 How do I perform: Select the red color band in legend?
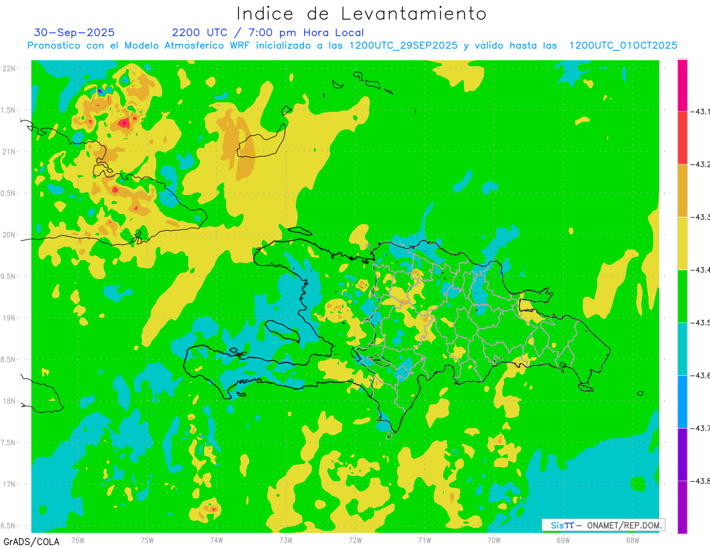682,138
